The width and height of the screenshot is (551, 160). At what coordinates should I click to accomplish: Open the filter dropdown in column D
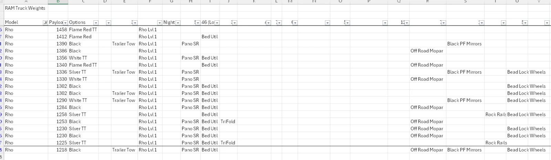coord(108,23)
